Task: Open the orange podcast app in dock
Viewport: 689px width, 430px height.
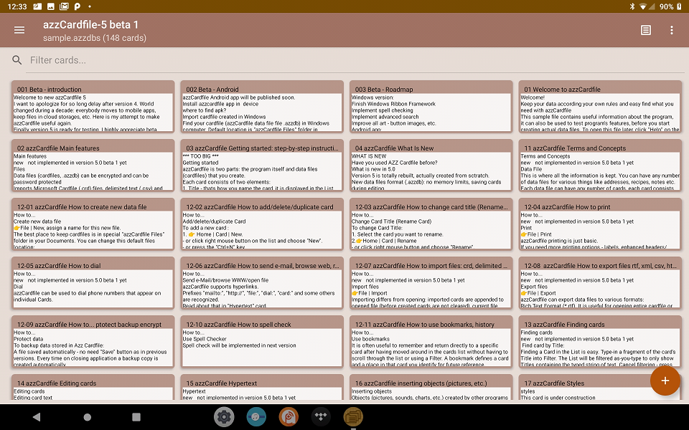Action: click(289, 417)
